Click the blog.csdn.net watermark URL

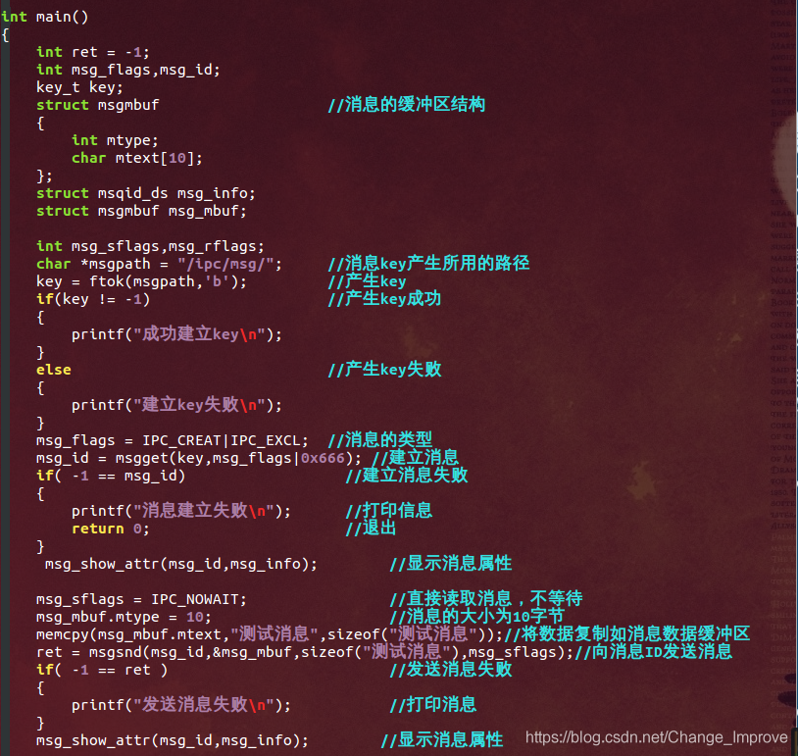tap(657, 736)
